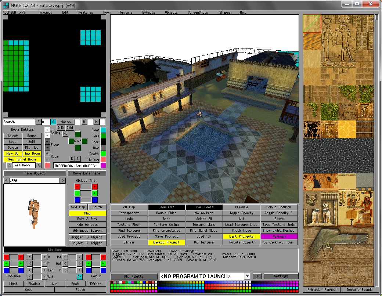Increase red in Object Tint
The image size is (382, 296).
(x=95, y=187)
